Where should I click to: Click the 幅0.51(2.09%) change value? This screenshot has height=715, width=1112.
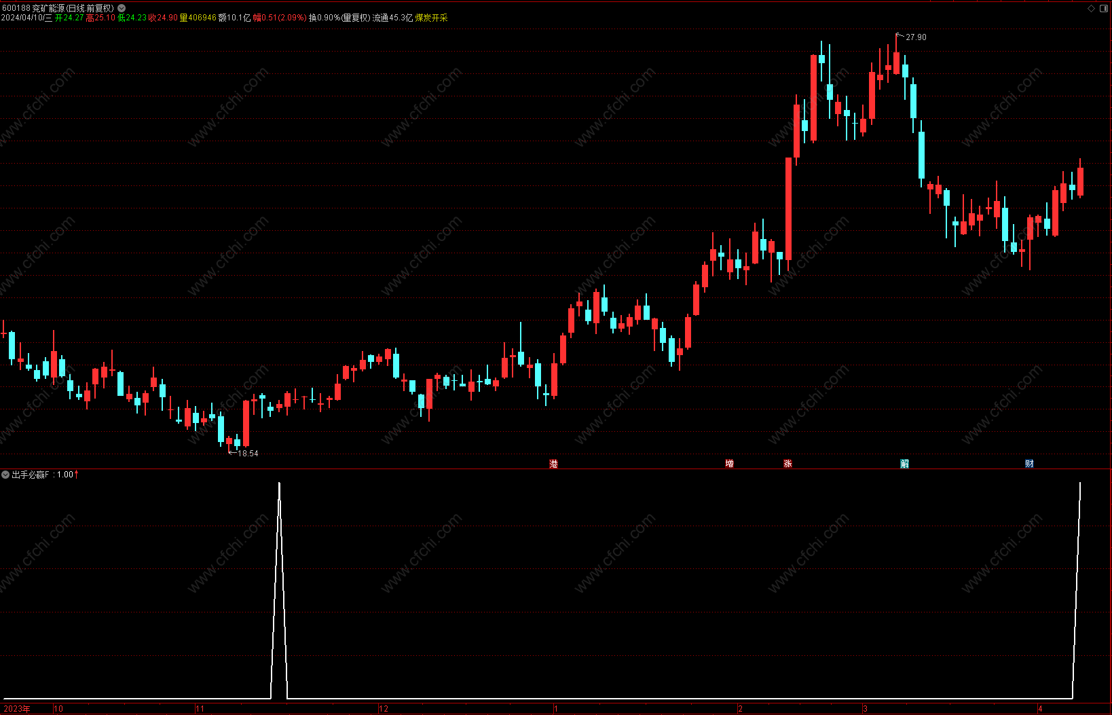(x=280, y=18)
